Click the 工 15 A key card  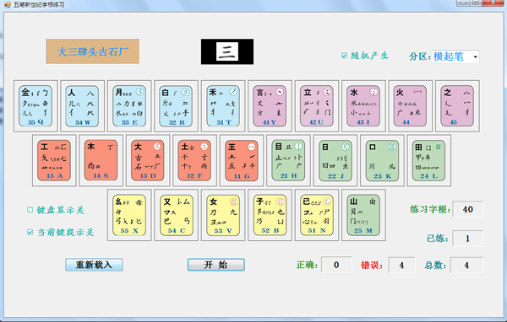pos(54,160)
